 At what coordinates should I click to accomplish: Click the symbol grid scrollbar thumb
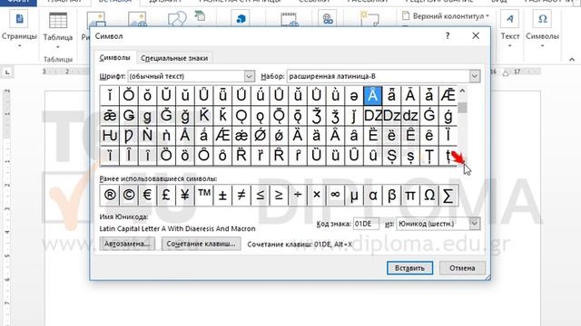(x=462, y=108)
